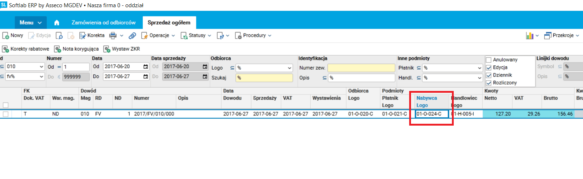Screen dimensions: 583x179
Task: Expand the Handl. combo box
Action: (x=479, y=78)
